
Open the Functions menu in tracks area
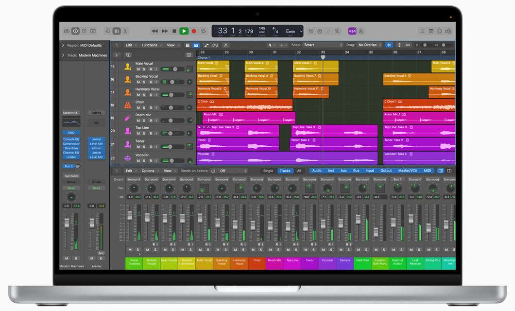[151, 45]
